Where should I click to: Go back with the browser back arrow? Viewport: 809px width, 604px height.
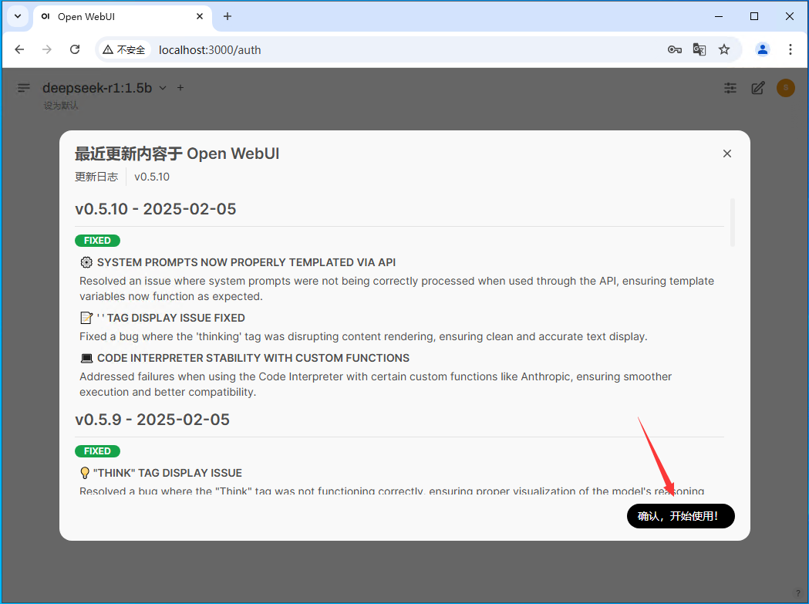coord(19,49)
